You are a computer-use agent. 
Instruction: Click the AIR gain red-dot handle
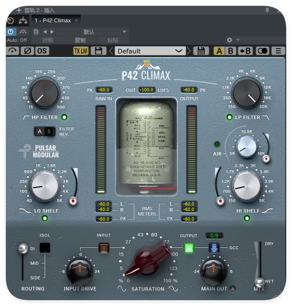coord(266,159)
